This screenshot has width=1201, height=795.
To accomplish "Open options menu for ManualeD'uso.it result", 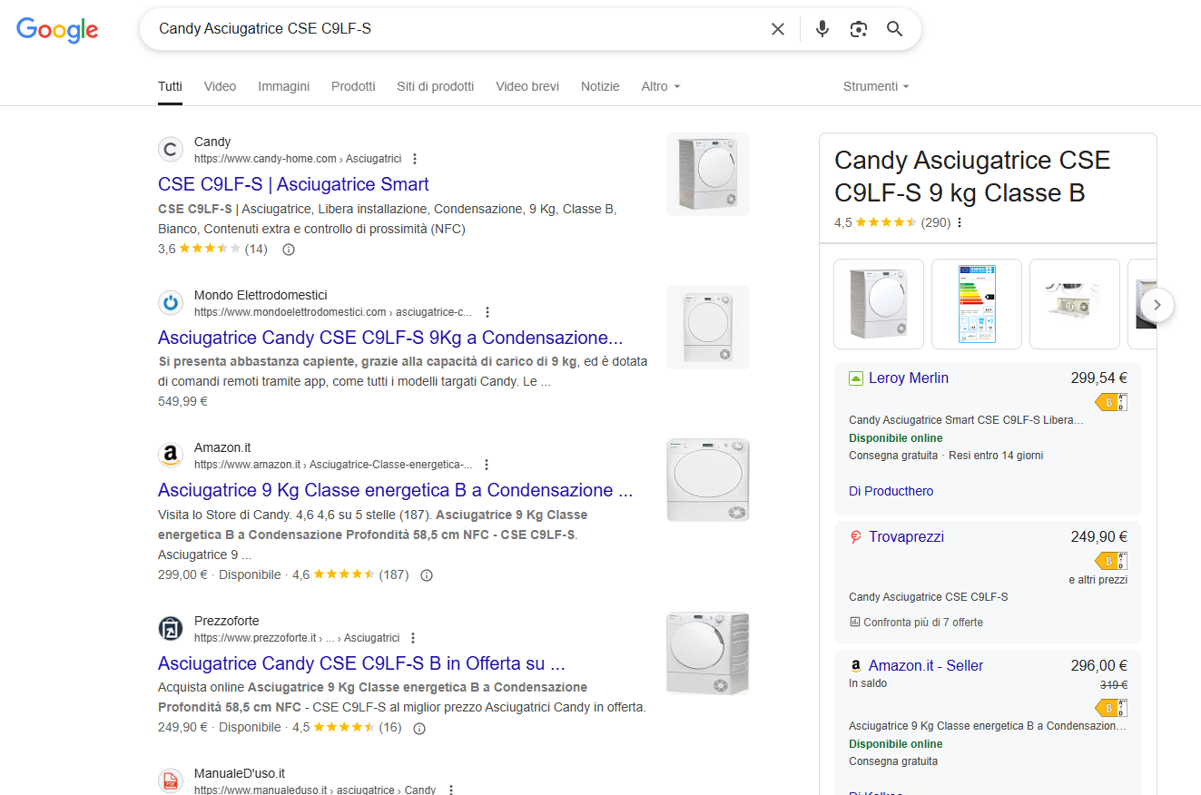I will pos(450,790).
